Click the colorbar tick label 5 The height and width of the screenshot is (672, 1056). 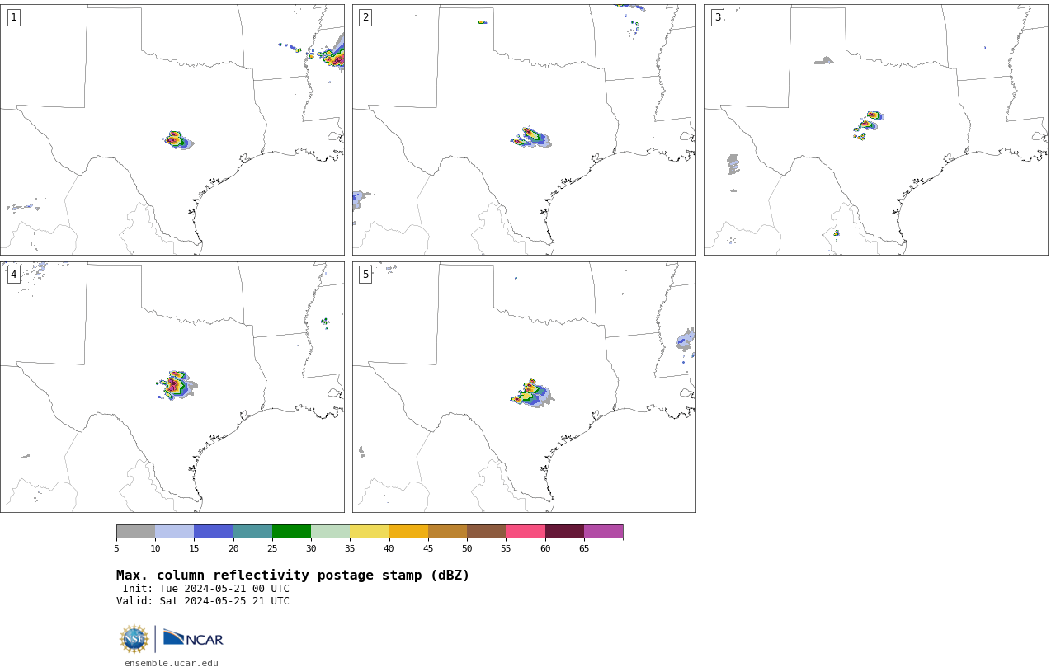[116, 549]
